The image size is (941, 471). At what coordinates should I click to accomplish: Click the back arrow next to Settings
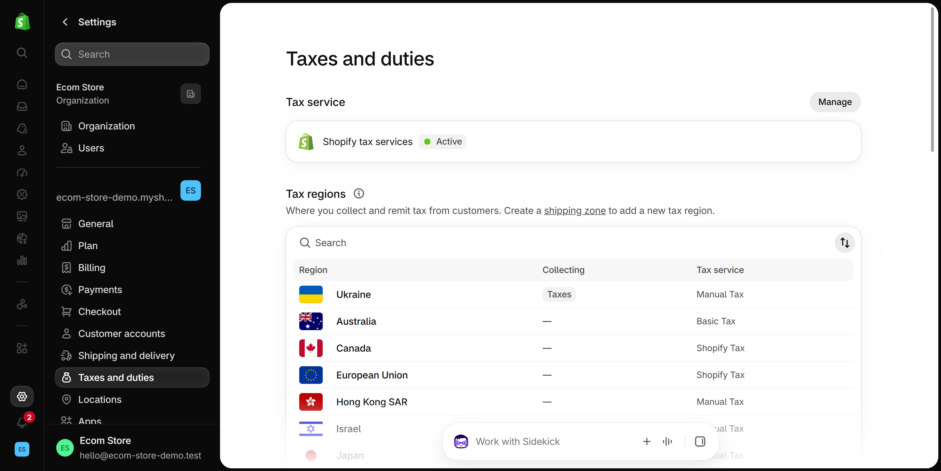65,22
